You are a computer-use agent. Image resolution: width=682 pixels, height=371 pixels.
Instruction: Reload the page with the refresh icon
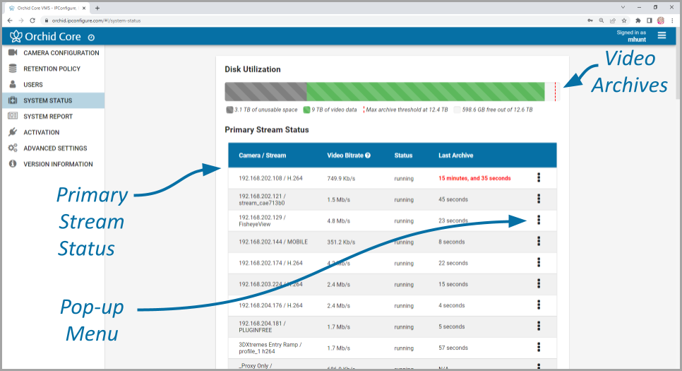coord(32,20)
